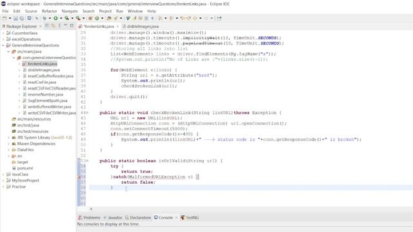413x232 pixels.
Task: Collapse the GeneralInterviewQuestions project
Action: coord(3,45)
